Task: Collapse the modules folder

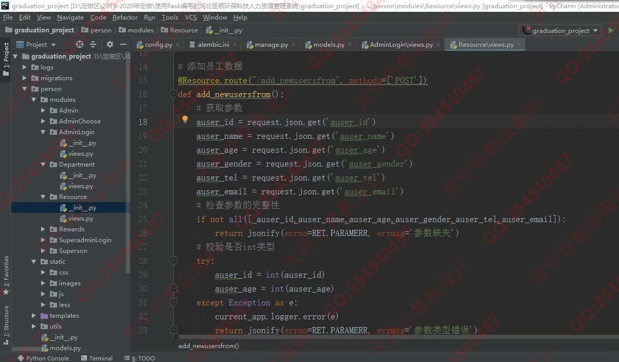Action: 34,100
